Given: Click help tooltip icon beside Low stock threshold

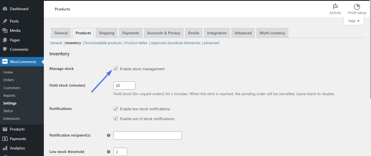Looking at the screenshot, I should 109,152.
